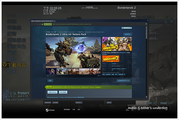This screenshot has height=120, width=179.
Task: Click the Steam logo in overlay bar
Action: (x=50, y=110)
